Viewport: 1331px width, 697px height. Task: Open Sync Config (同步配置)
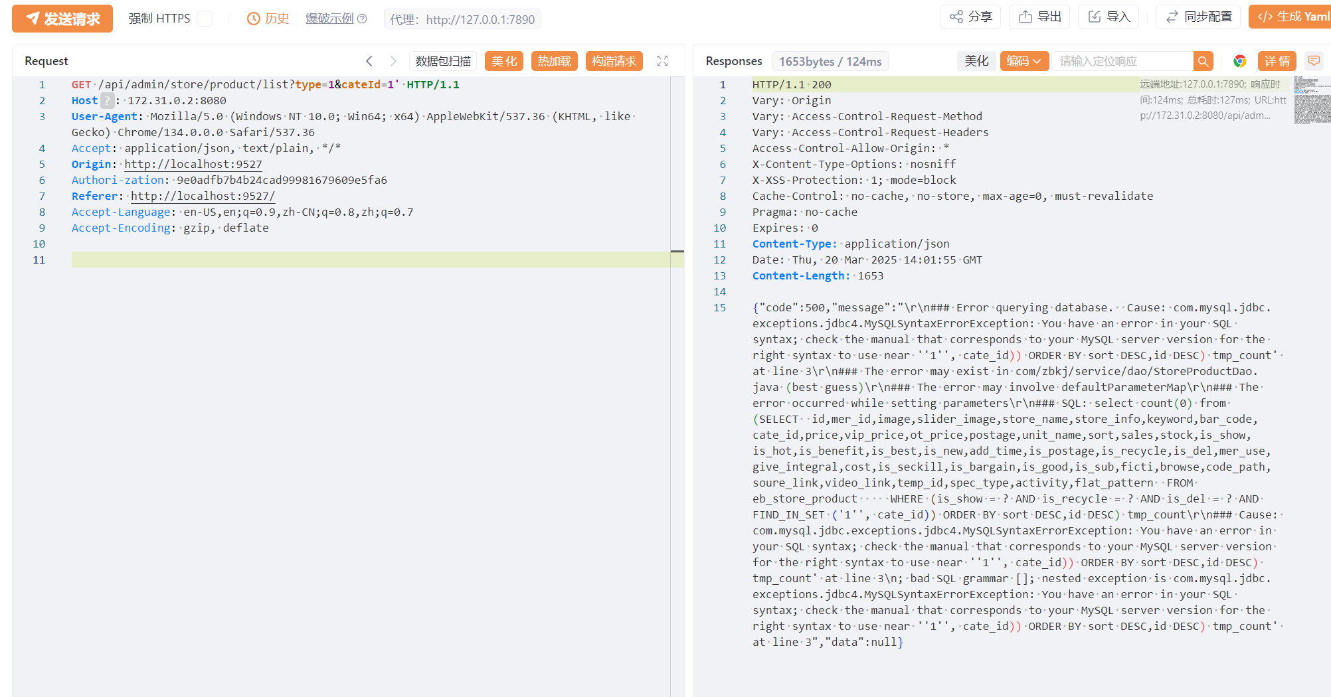pyautogui.click(x=1199, y=17)
